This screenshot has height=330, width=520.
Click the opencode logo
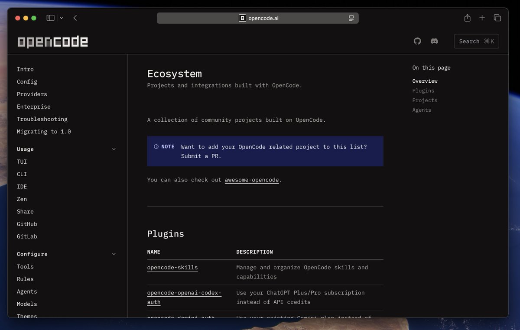click(52, 42)
